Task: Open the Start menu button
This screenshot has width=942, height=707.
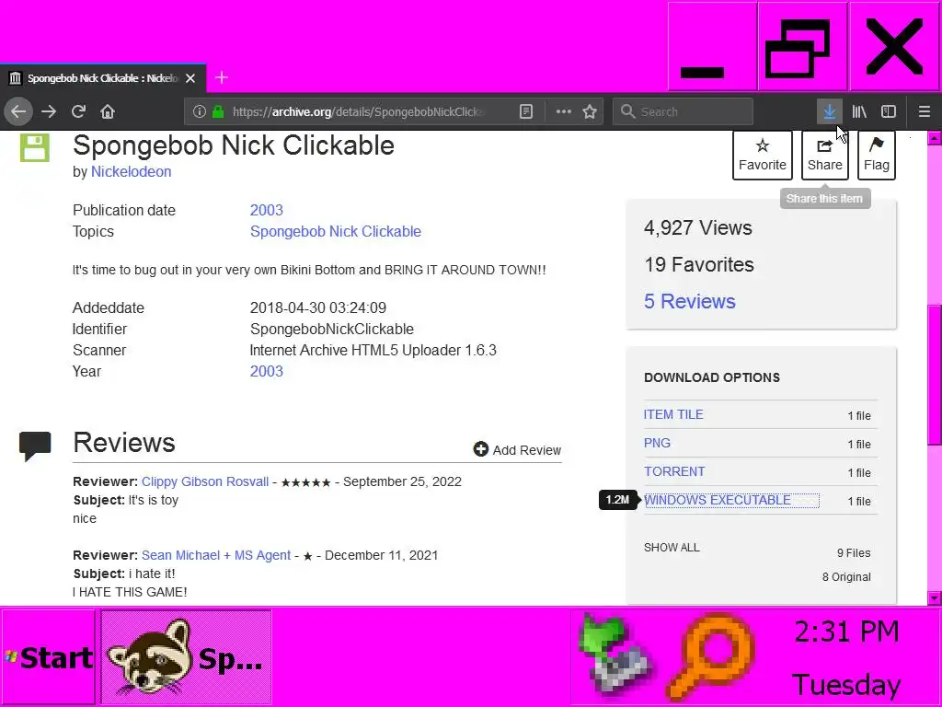Action: click(48, 657)
